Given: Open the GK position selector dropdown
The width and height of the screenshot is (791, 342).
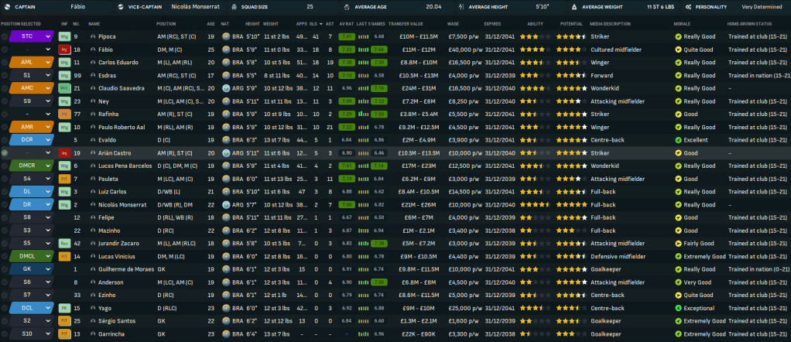Looking at the screenshot, I should [x=48, y=268].
